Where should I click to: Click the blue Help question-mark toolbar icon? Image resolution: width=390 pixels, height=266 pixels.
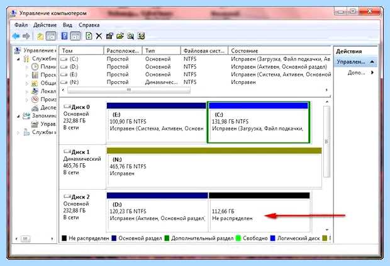(64, 36)
